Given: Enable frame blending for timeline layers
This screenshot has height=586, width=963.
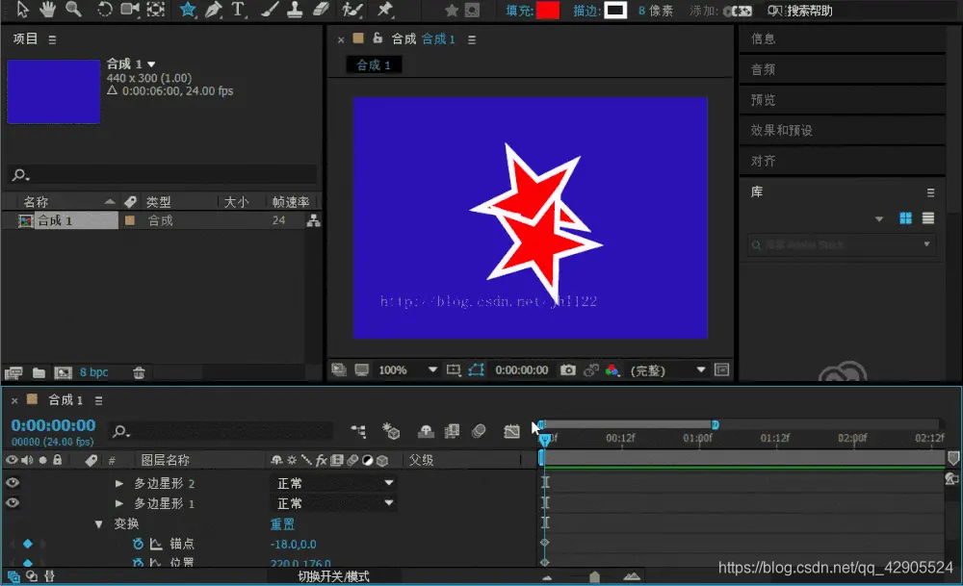Looking at the screenshot, I should click(452, 431).
